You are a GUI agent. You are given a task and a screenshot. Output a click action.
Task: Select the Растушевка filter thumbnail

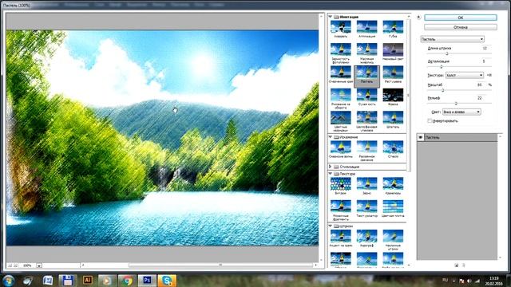393,73
